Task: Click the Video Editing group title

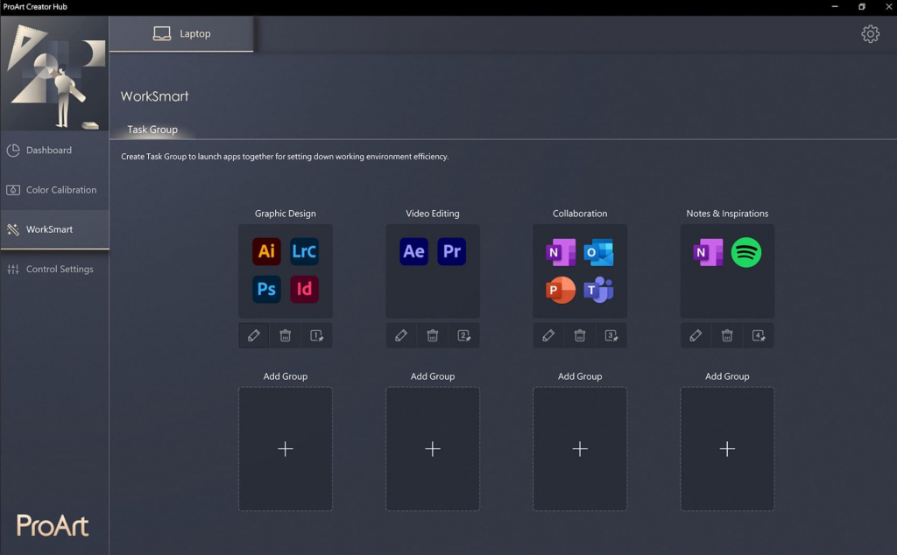Action: 433,214
